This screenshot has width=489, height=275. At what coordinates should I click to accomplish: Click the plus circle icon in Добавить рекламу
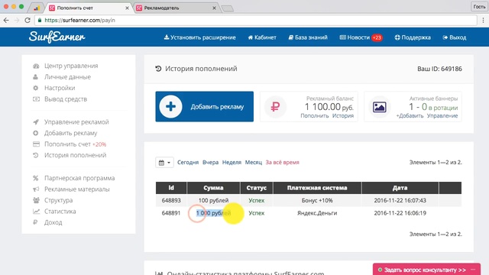click(x=170, y=107)
